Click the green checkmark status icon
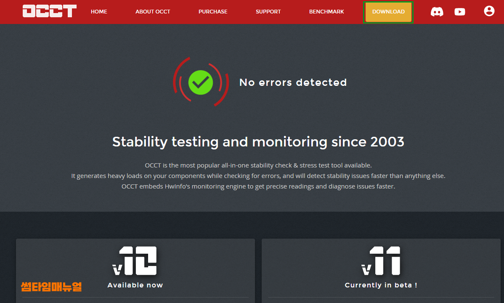Viewport: 504px width, 303px height. click(201, 82)
